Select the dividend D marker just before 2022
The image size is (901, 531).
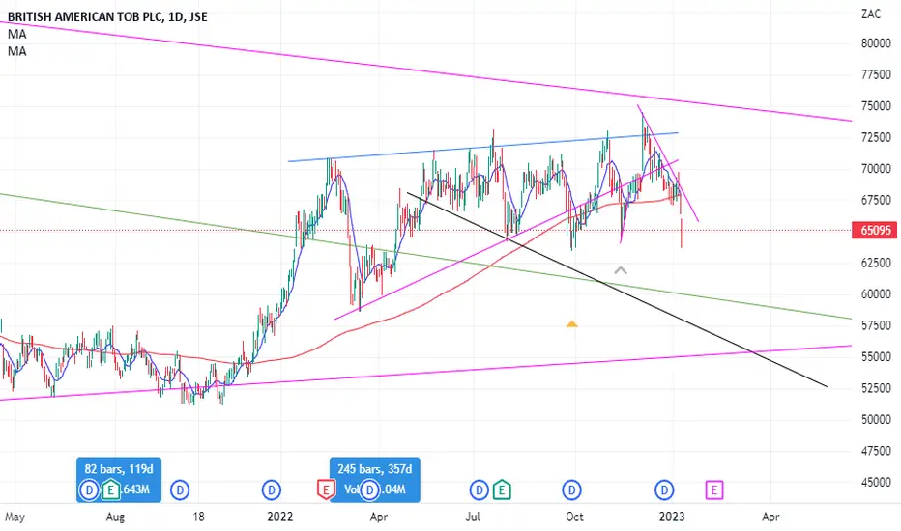click(272, 490)
